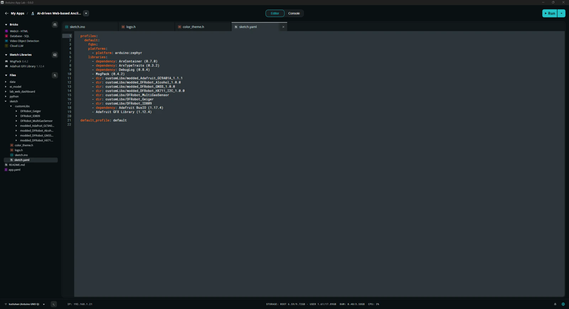Image resolution: width=569 pixels, height=309 pixels.
Task: Click the AI-driven Web-based app title
Action: tap(59, 13)
